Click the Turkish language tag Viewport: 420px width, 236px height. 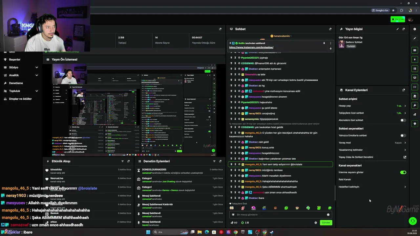tap(351, 46)
